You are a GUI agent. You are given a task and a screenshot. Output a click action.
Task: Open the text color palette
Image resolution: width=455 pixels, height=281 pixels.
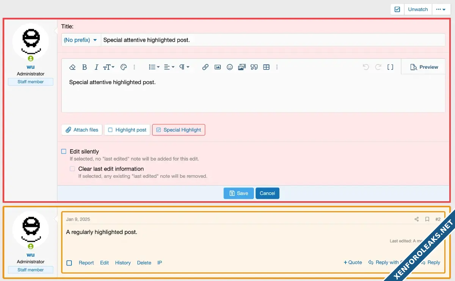[123, 67]
